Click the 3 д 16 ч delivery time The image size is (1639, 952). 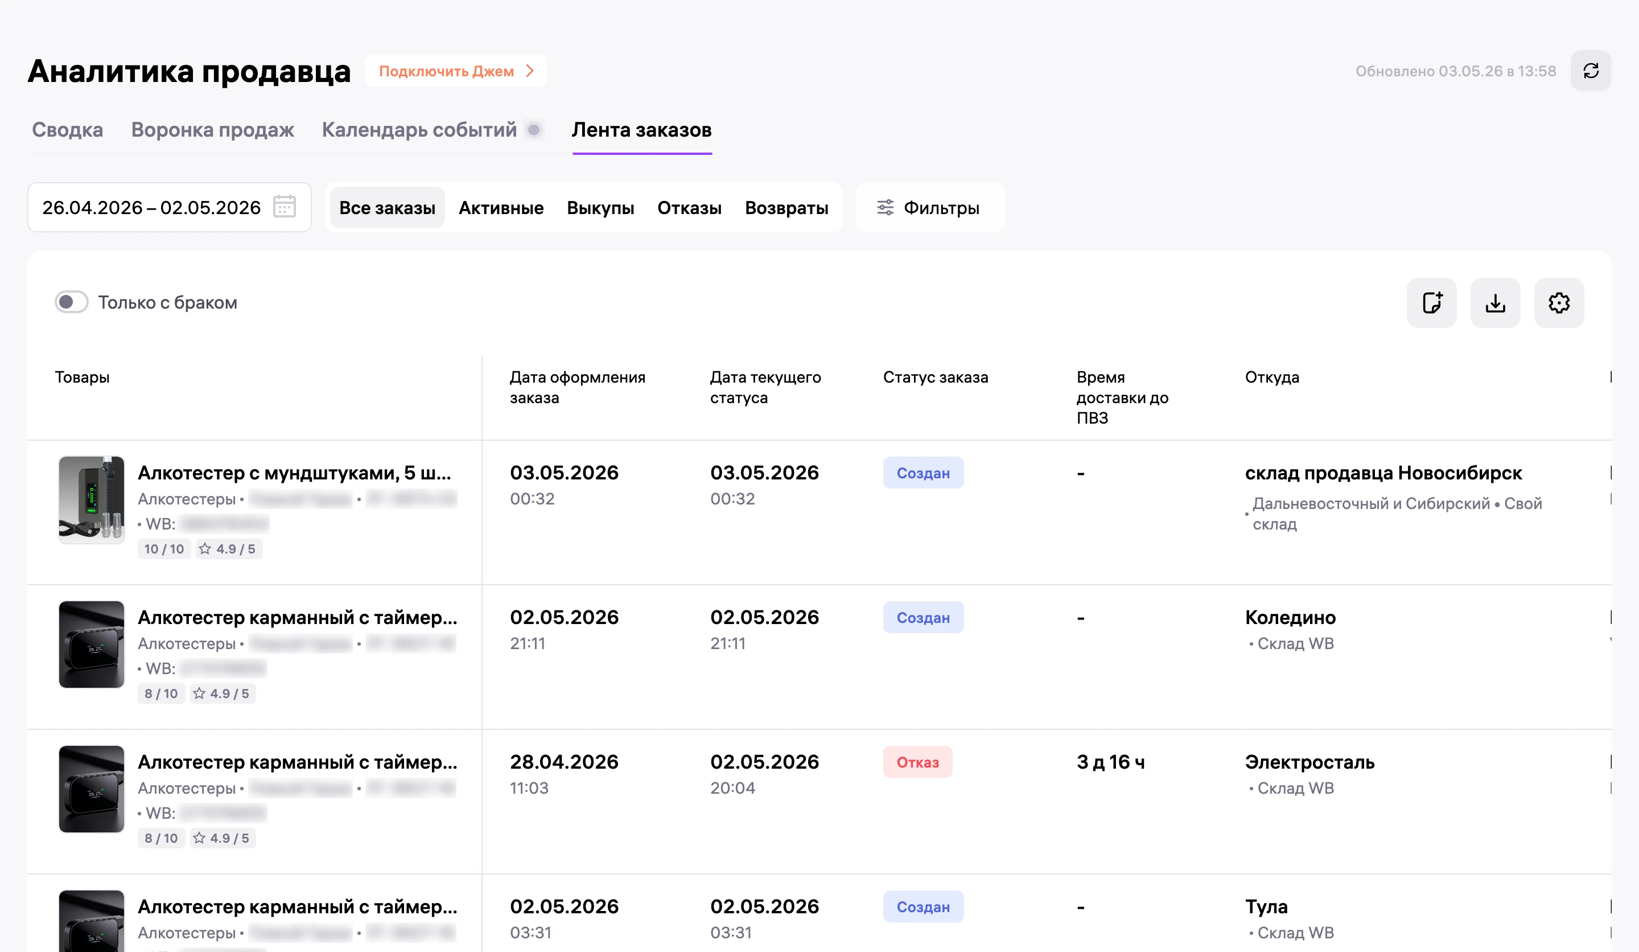(1111, 761)
